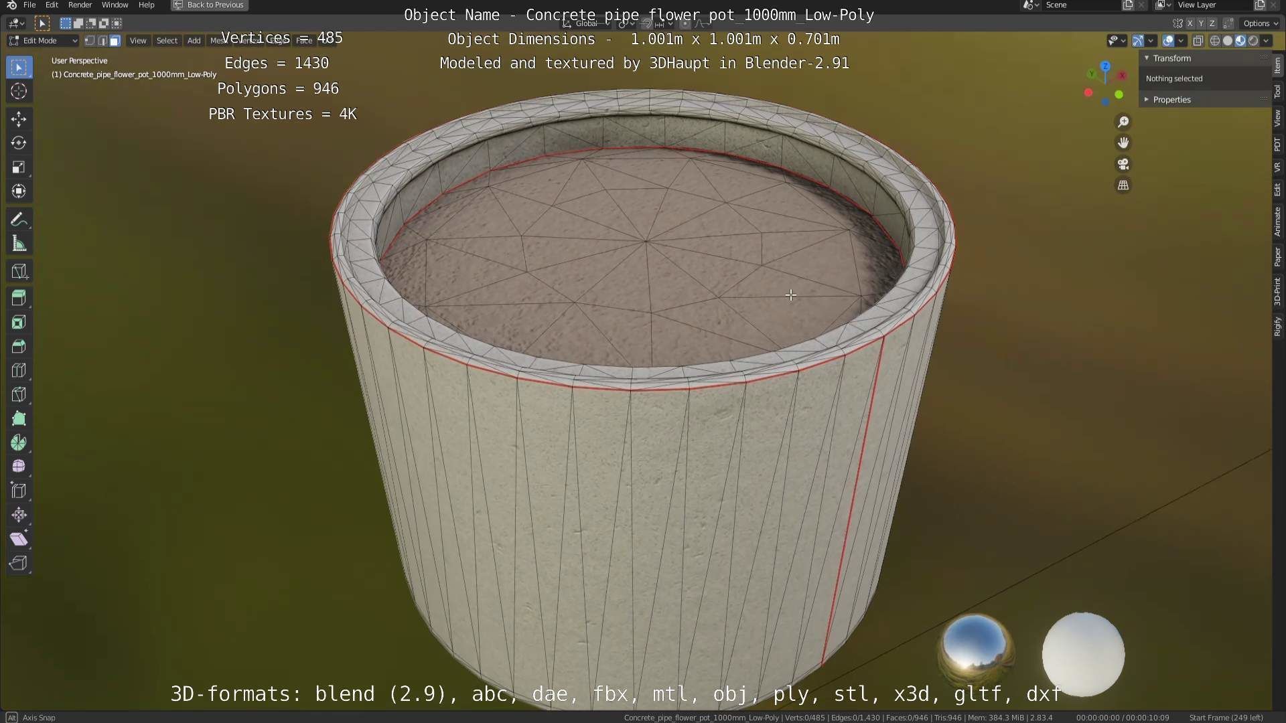Click the Back to Previous button

210,5
